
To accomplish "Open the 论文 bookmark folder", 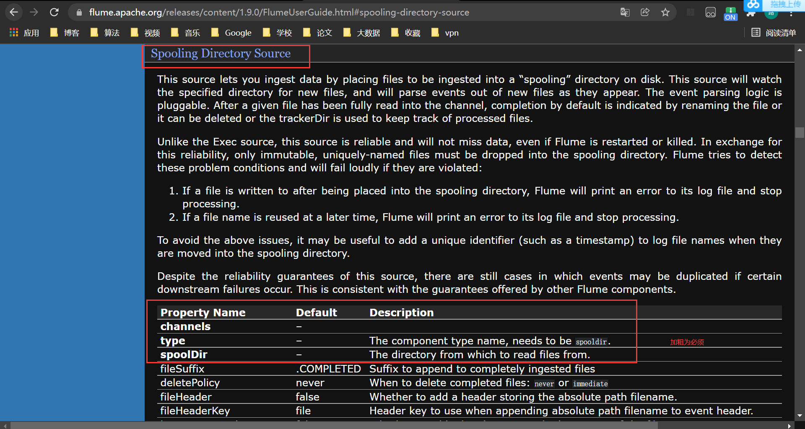I will point(317,33).
